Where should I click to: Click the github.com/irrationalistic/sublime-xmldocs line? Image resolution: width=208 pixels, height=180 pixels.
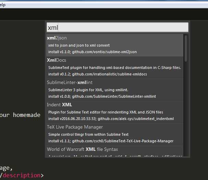98,74
